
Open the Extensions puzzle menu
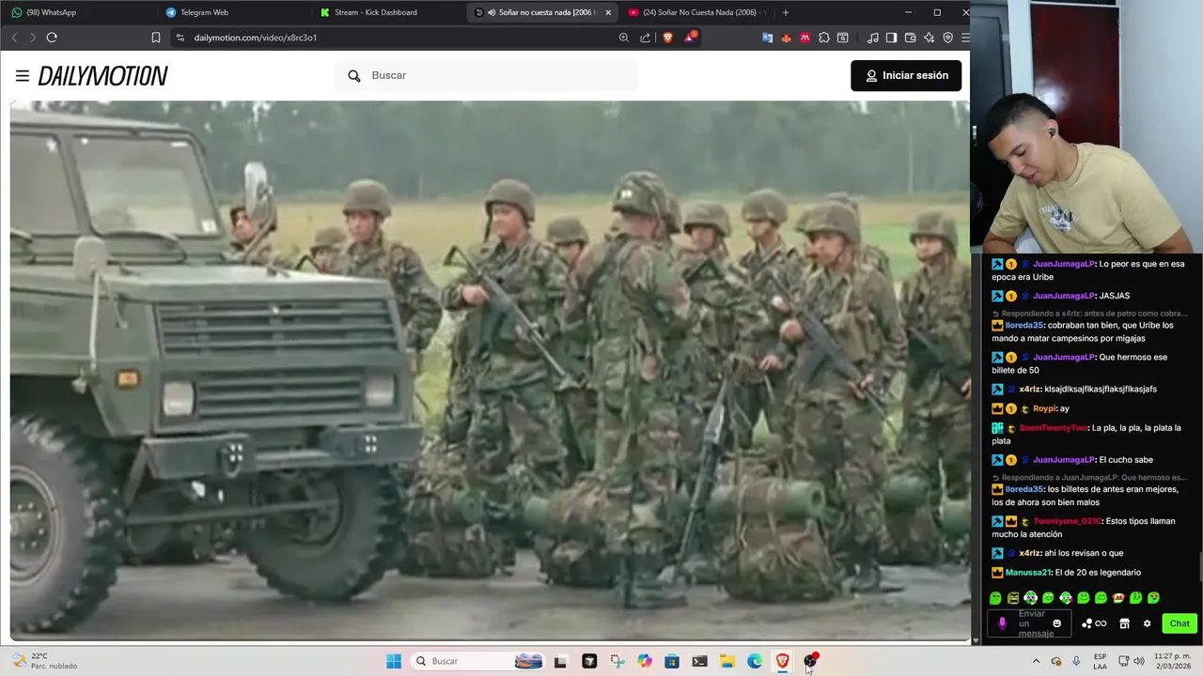(824, 38)
